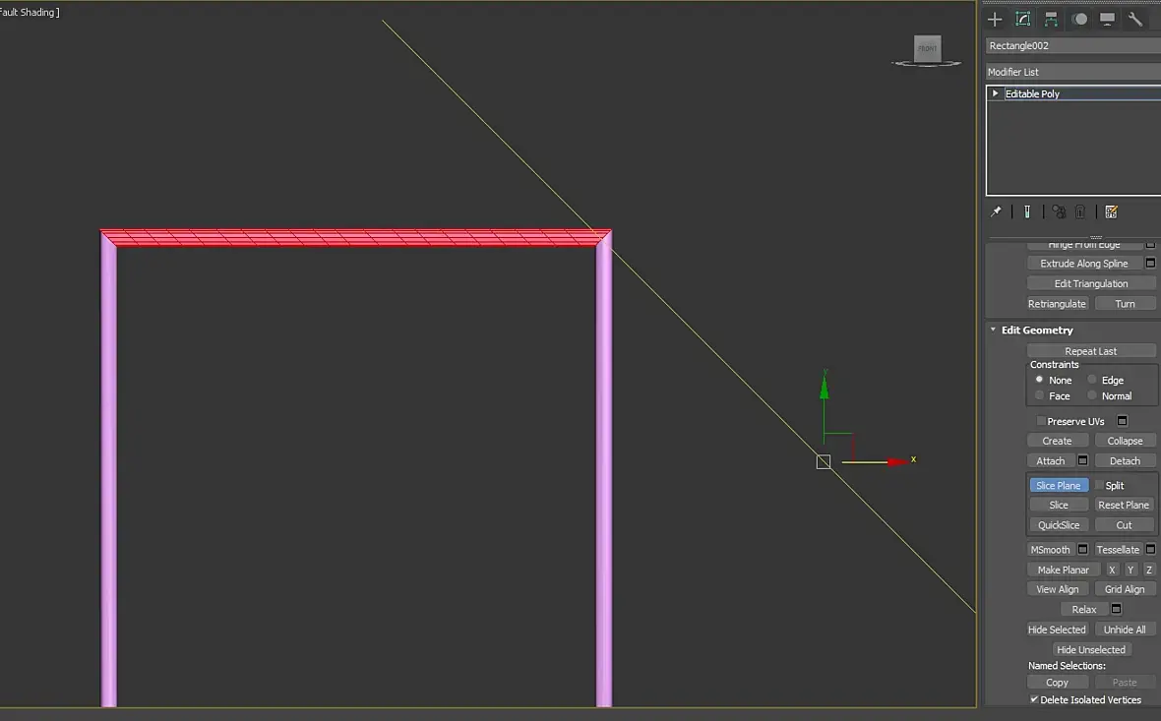1161x721 pixels.
Task: Open MSmooth settings box
Action: pos(1082,549)
